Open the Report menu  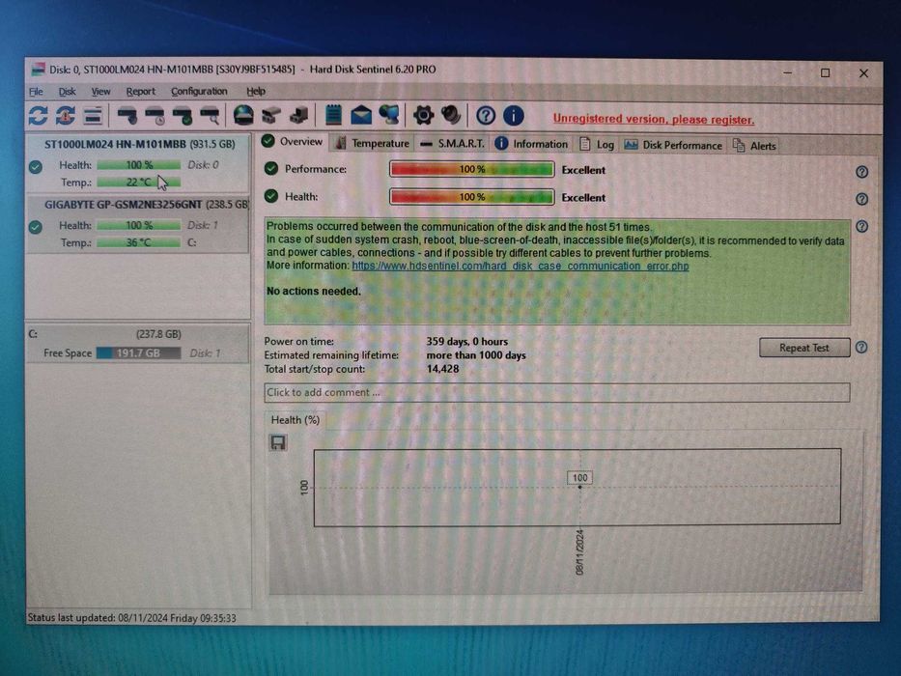tap(140, 92)
